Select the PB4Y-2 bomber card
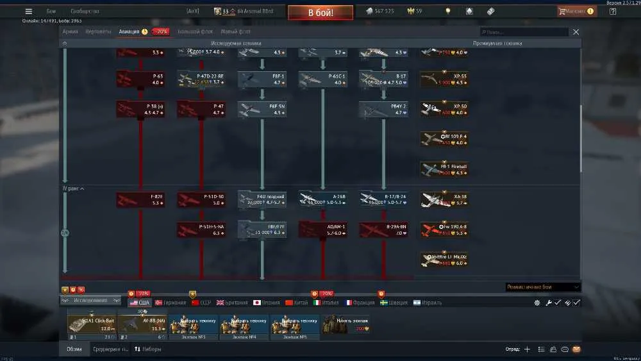Screen dimensions: 641x361 pyautogui.click(x=383, y=109)
